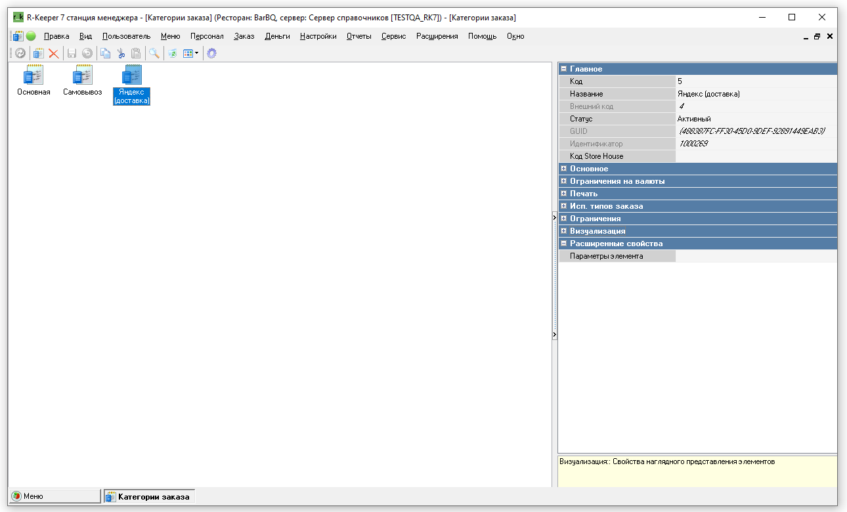
Task: Edit the Название field value
Action: 756,94
